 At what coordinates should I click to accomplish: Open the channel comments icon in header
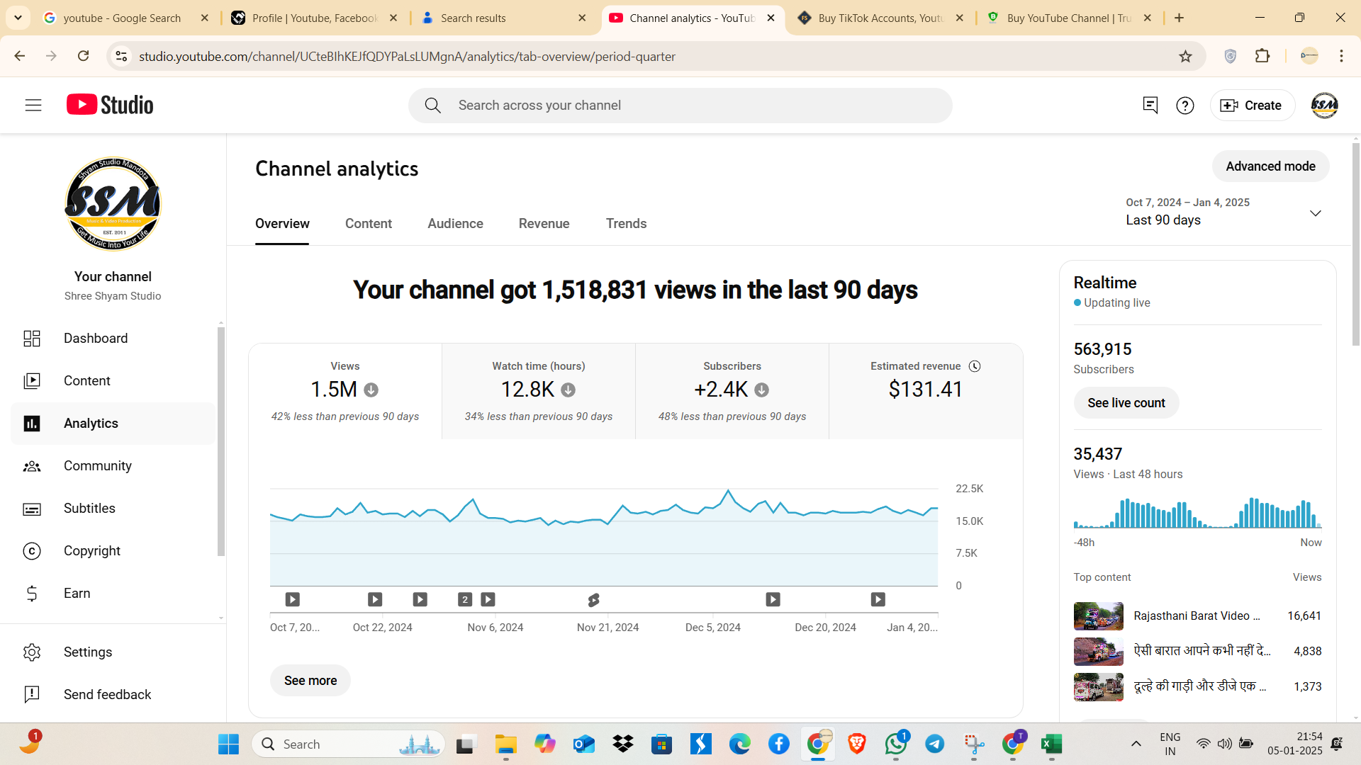coord(1150,106)
